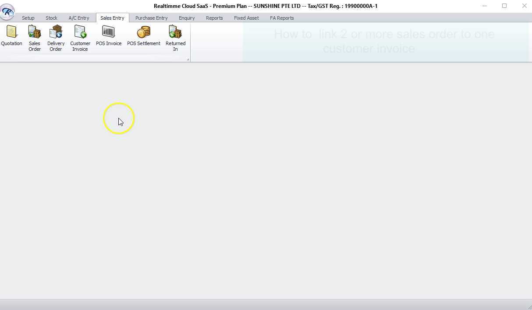Open the Purchase Entry tab
Screen dimensions: 532x310
tap(152, 18)
